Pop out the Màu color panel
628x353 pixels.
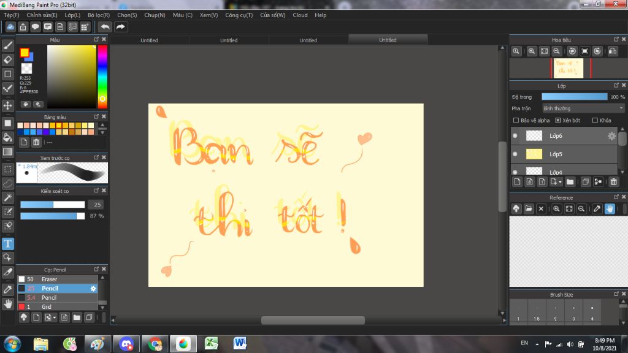[x=96, y=39]
